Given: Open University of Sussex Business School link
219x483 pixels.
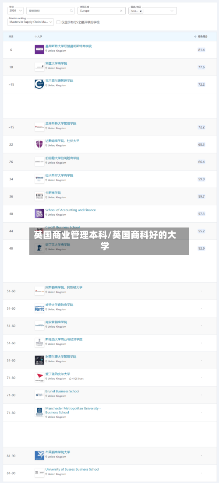Looking at the screenshot, I should 72,469.
